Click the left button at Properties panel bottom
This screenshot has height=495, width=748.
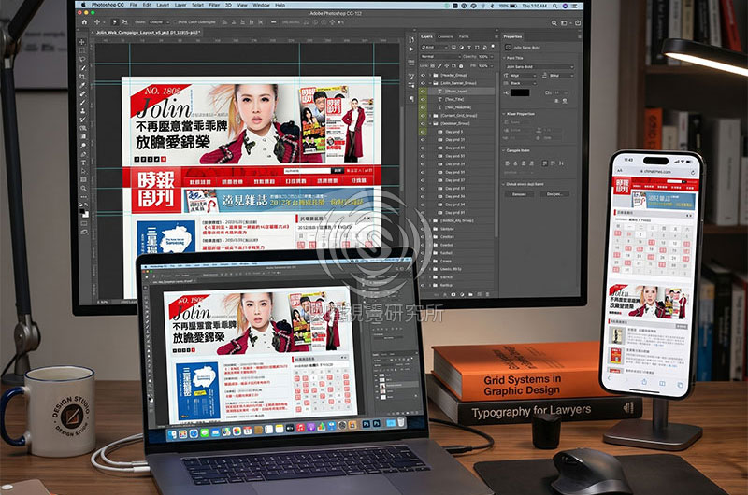(x=519, y=194)
